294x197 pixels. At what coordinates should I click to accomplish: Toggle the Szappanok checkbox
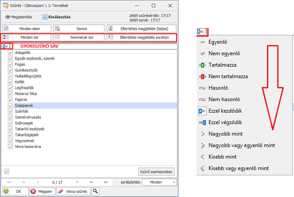click(x=11, y=106)
